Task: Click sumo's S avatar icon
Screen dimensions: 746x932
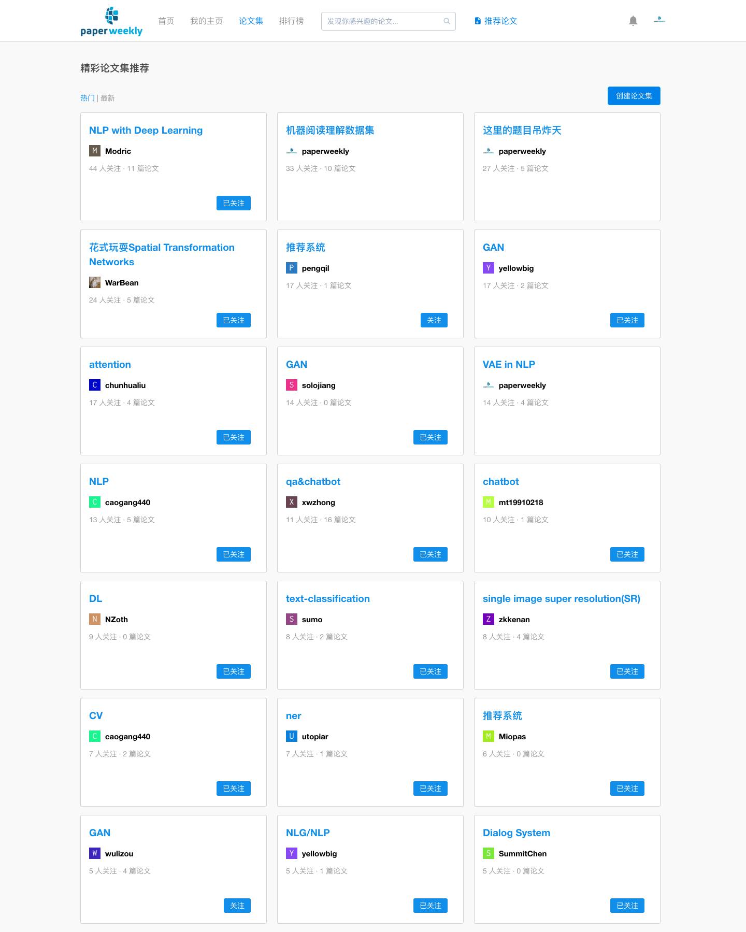Action: 292,620
